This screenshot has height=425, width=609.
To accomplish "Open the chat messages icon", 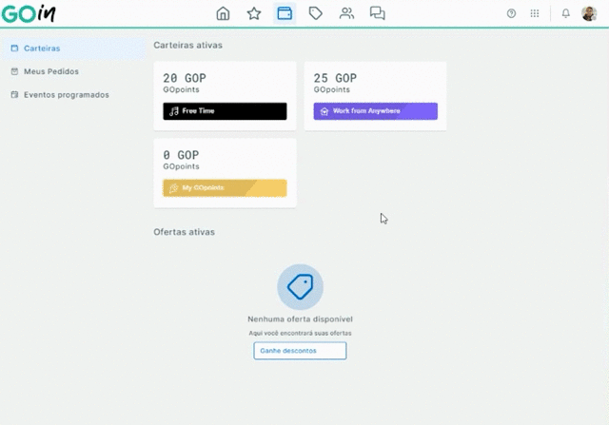I will 377,13.
